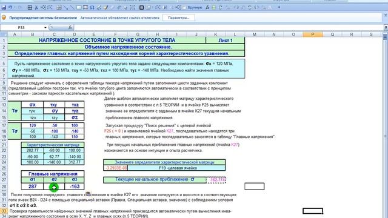Click the empty σ2 value cell
The image size is (388, 218).
coord(54,187)
